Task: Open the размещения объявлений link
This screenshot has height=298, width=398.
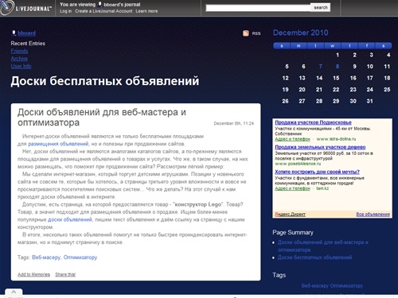Action: point(58,144)
